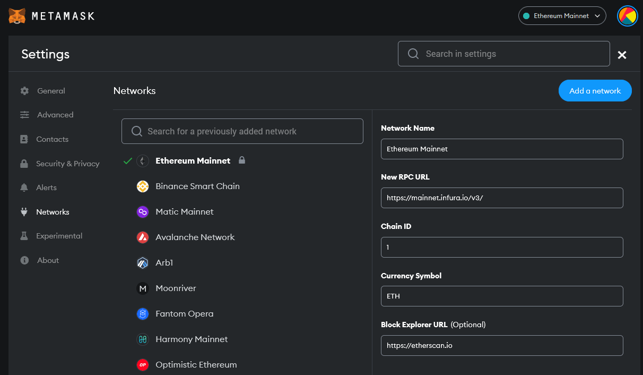Click the lock icon next to Ethereum Mainnet
The image size is (643, 375).
(242, 160)
